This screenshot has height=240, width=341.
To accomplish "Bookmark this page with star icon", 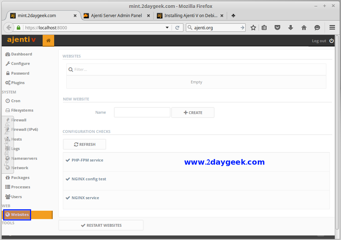I will pyautogui.click(x=253, y=28).
